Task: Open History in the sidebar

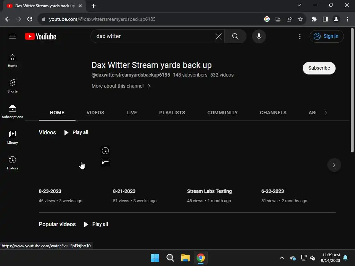Action: coord(12,163)
